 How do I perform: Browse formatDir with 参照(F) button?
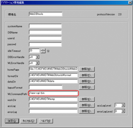click(87, 75)
